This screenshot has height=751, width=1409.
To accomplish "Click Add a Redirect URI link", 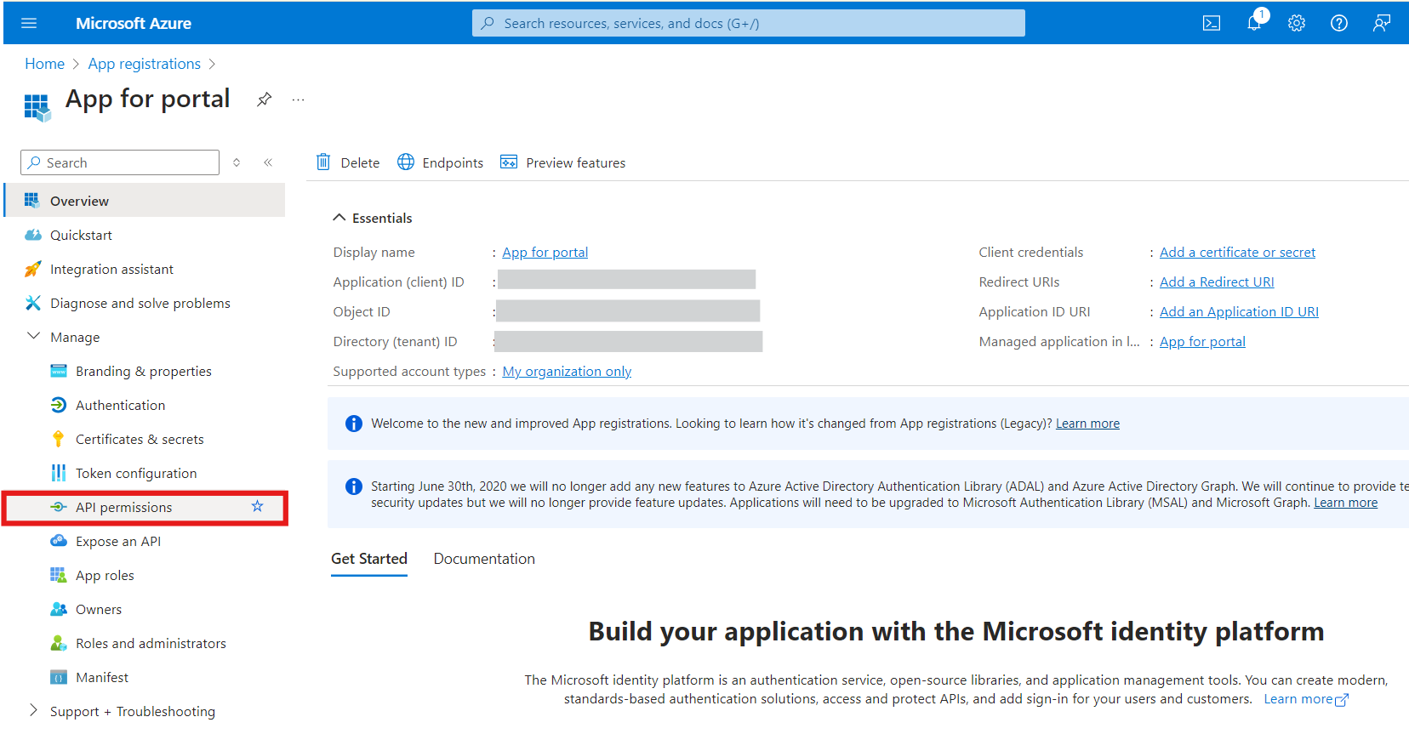I will click(1217, 282).
